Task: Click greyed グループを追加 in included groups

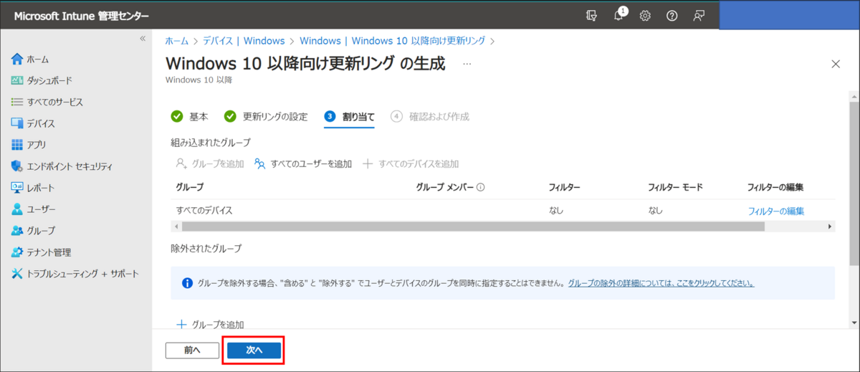Action: [x=210, y=163]
